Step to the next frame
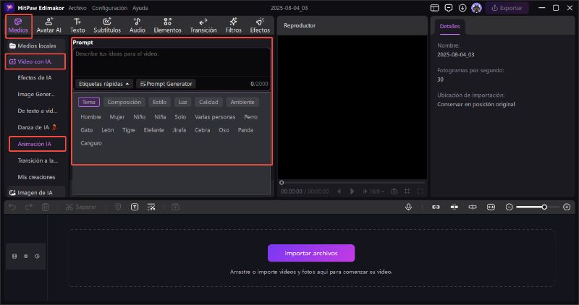This screenshot has height=305, width=579. point(365,192)
